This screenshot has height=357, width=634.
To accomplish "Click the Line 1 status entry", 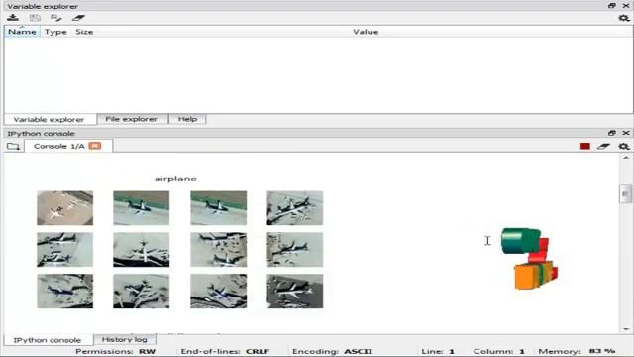I will tap(438, 351).
